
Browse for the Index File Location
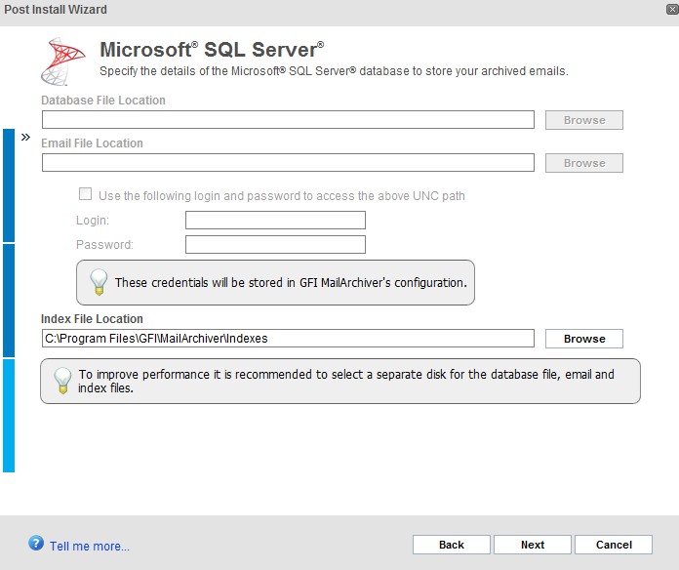[x=584, y=339]
